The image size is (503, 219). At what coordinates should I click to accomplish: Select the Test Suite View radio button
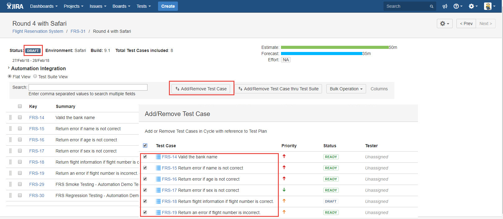[35, 76]
